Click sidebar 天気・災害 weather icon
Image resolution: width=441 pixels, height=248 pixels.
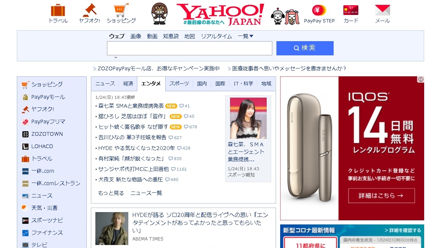click(x=25, y=208)
